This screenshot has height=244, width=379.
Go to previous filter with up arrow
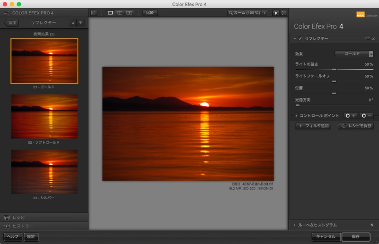tap(73, 23)
